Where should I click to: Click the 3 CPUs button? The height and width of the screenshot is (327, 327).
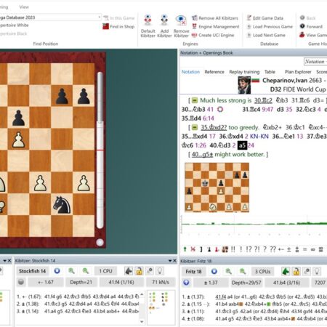[x=262, y=272]
